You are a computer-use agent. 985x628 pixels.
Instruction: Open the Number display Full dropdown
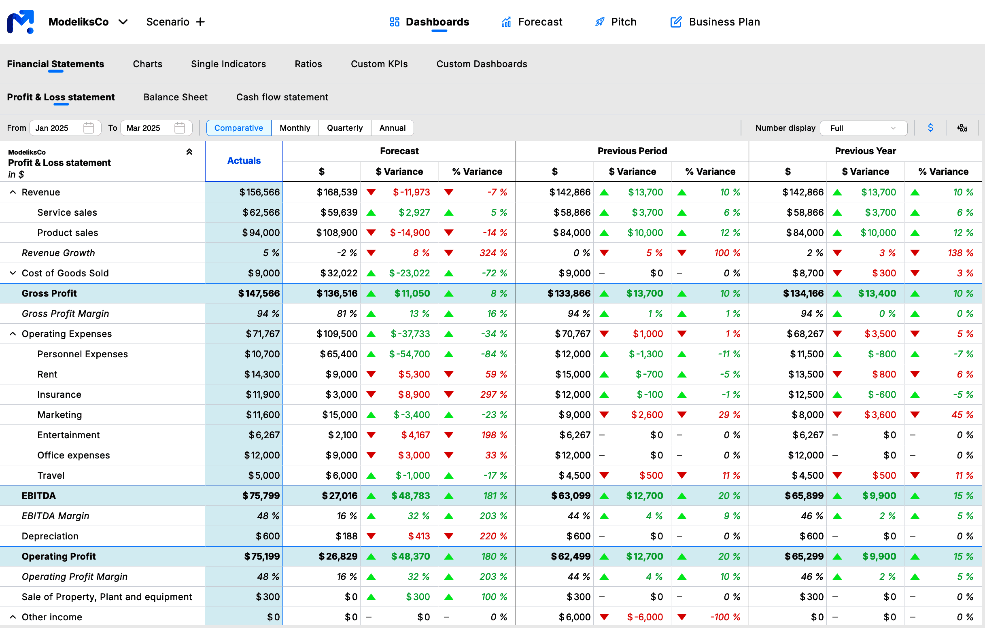pos(863,128)
